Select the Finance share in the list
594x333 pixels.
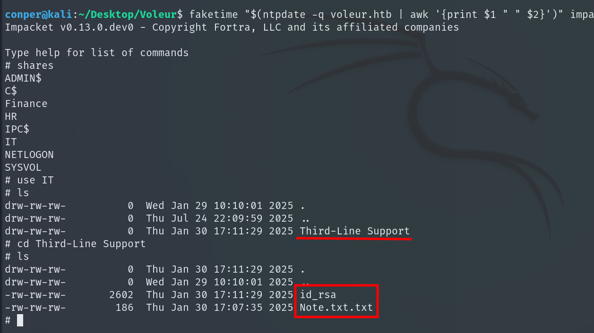[x=26, y=104]
